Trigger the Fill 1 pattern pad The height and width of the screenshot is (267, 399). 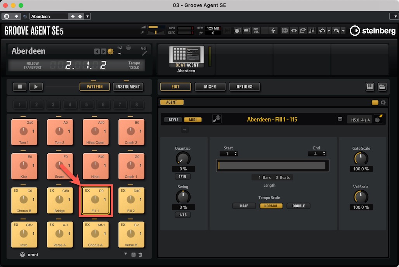coord(95,201)
